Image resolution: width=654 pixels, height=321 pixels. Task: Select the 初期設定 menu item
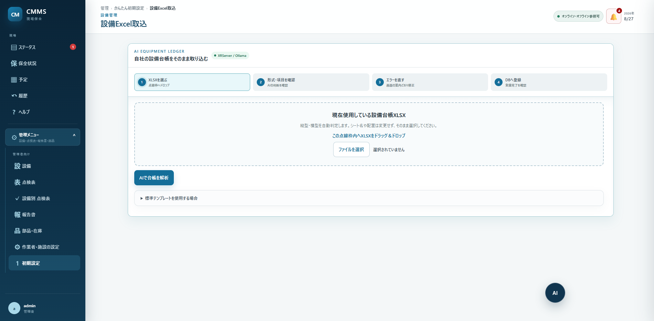44,263
